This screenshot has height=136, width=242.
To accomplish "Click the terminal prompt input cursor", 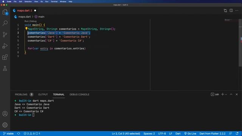I will coord(34,115).
